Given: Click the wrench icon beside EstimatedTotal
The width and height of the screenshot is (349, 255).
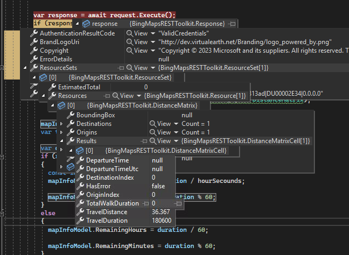Looking at the screenshot, I should [x=52, y=87].
